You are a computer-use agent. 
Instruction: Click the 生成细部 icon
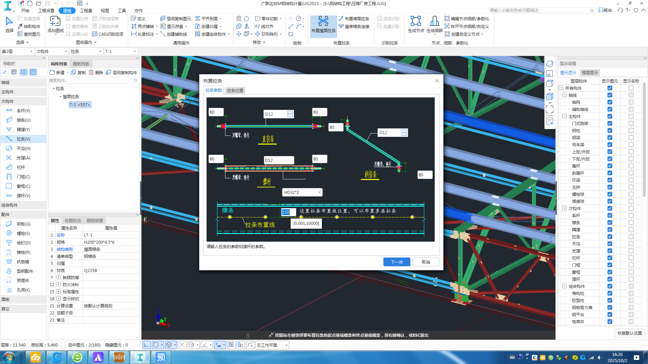tap(434, 22)
